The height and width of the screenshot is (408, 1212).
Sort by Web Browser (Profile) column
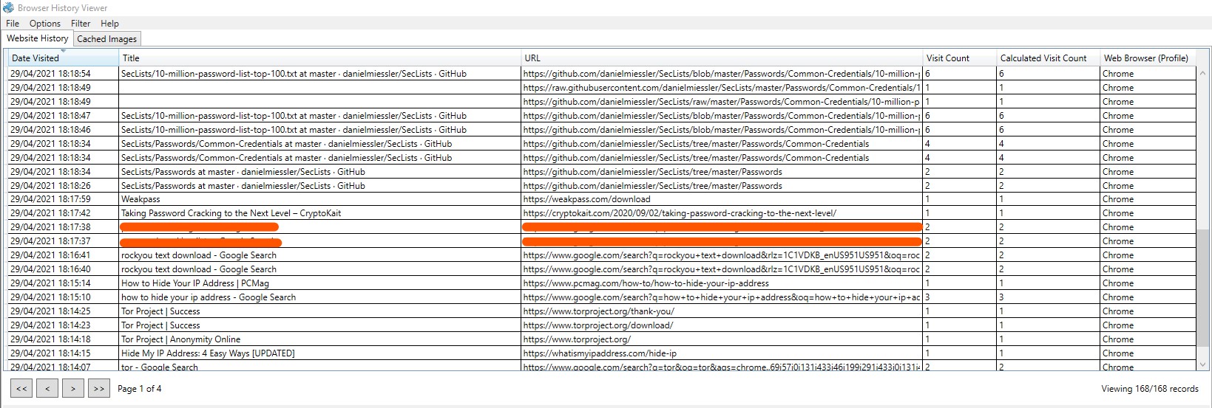click(x=1145, y=58)
